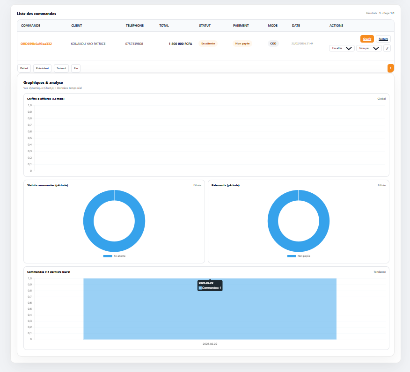Go to next page with Suivant

click(61, 68)
